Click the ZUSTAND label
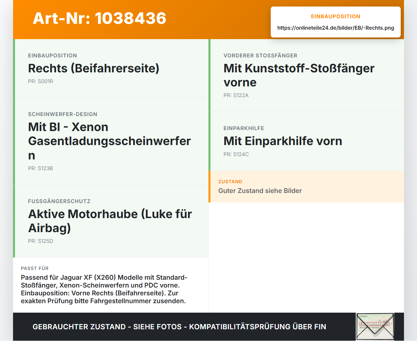This screenshot has width=417, height=341. pos(230,182)
